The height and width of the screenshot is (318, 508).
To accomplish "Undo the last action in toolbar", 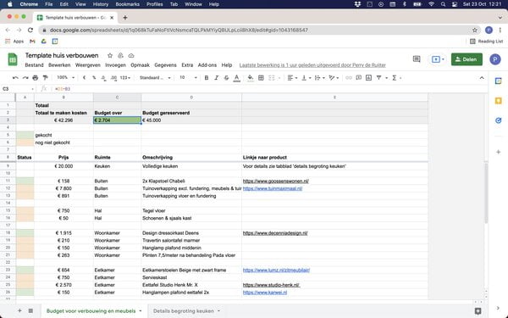I will click(x=15, y=78).
